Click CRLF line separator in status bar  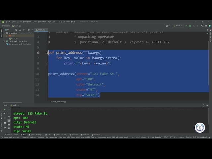pos(166,137)
